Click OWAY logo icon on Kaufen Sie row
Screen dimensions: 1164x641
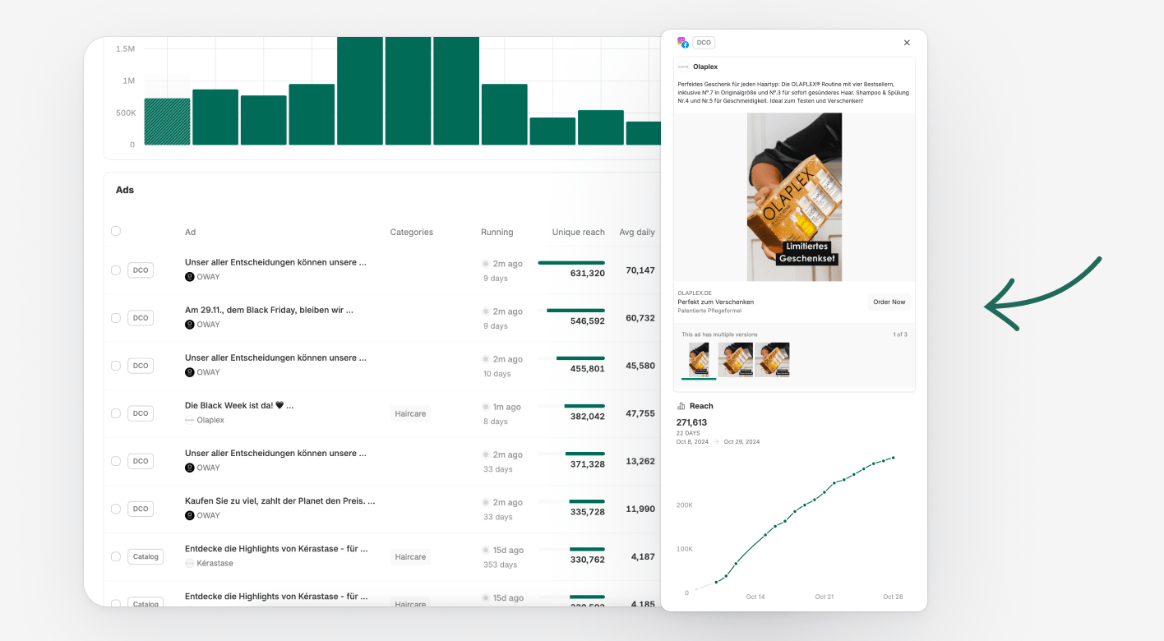[x=190, y=515]
